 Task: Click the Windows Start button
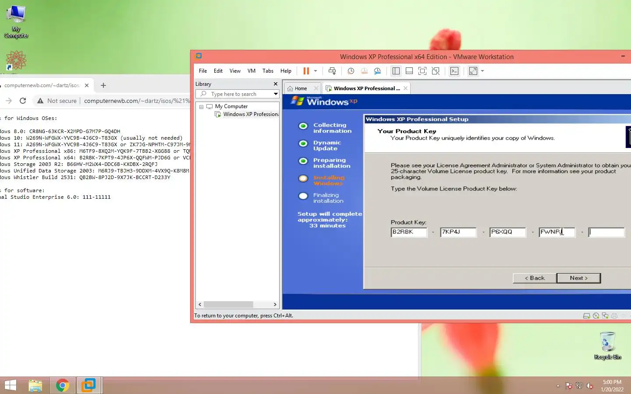(10, 385)
